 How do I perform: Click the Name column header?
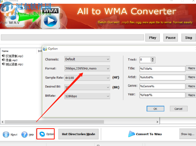[x=5, y=51]
